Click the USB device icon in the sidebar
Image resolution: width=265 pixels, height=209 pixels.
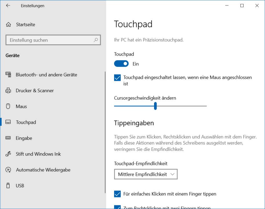coord(9,186)
